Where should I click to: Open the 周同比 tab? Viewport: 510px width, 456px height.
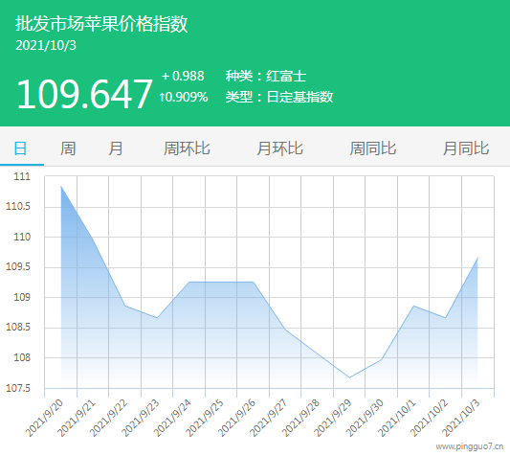pyautogui.click(x=373, y=148)
